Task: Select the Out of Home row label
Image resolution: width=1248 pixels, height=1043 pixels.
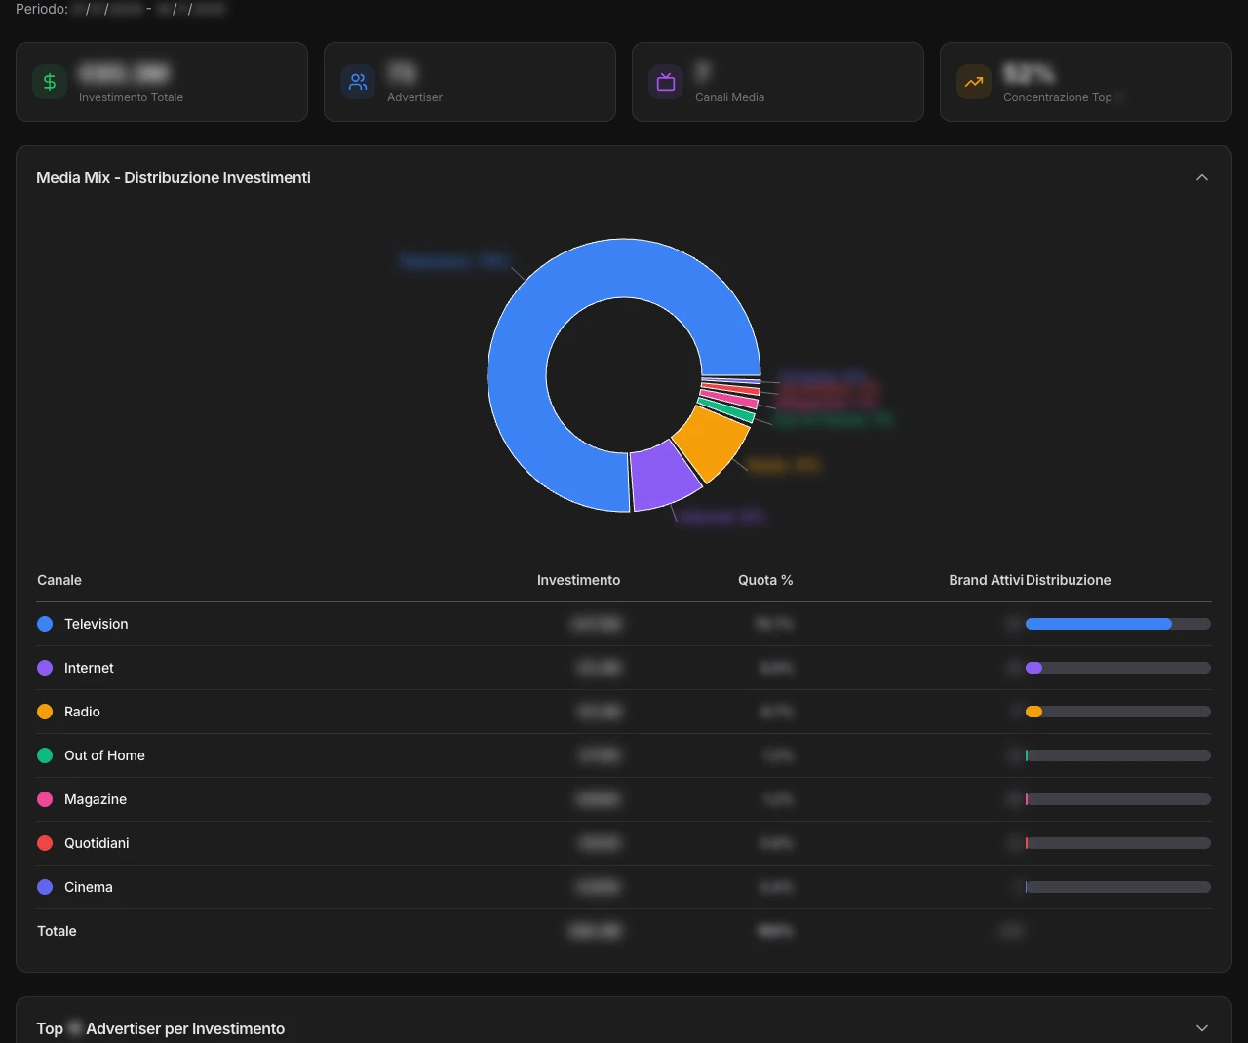Action: click(104, 755)
